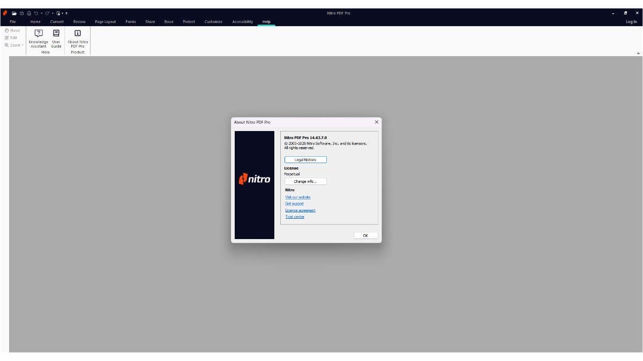The width and height of the screenshot is (643, 361).
Task: Click the Open folder icon in quick access toolbar
Action: 14,13
